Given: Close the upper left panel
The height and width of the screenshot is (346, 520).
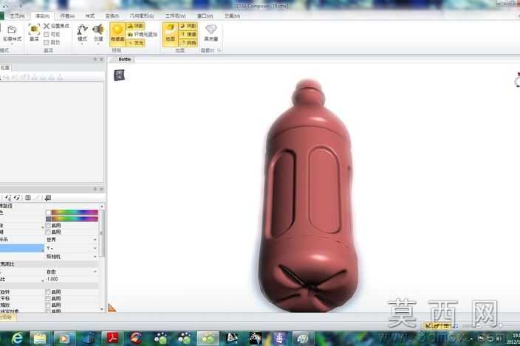Looking at the screenshot, I should [x=102, y=59].
